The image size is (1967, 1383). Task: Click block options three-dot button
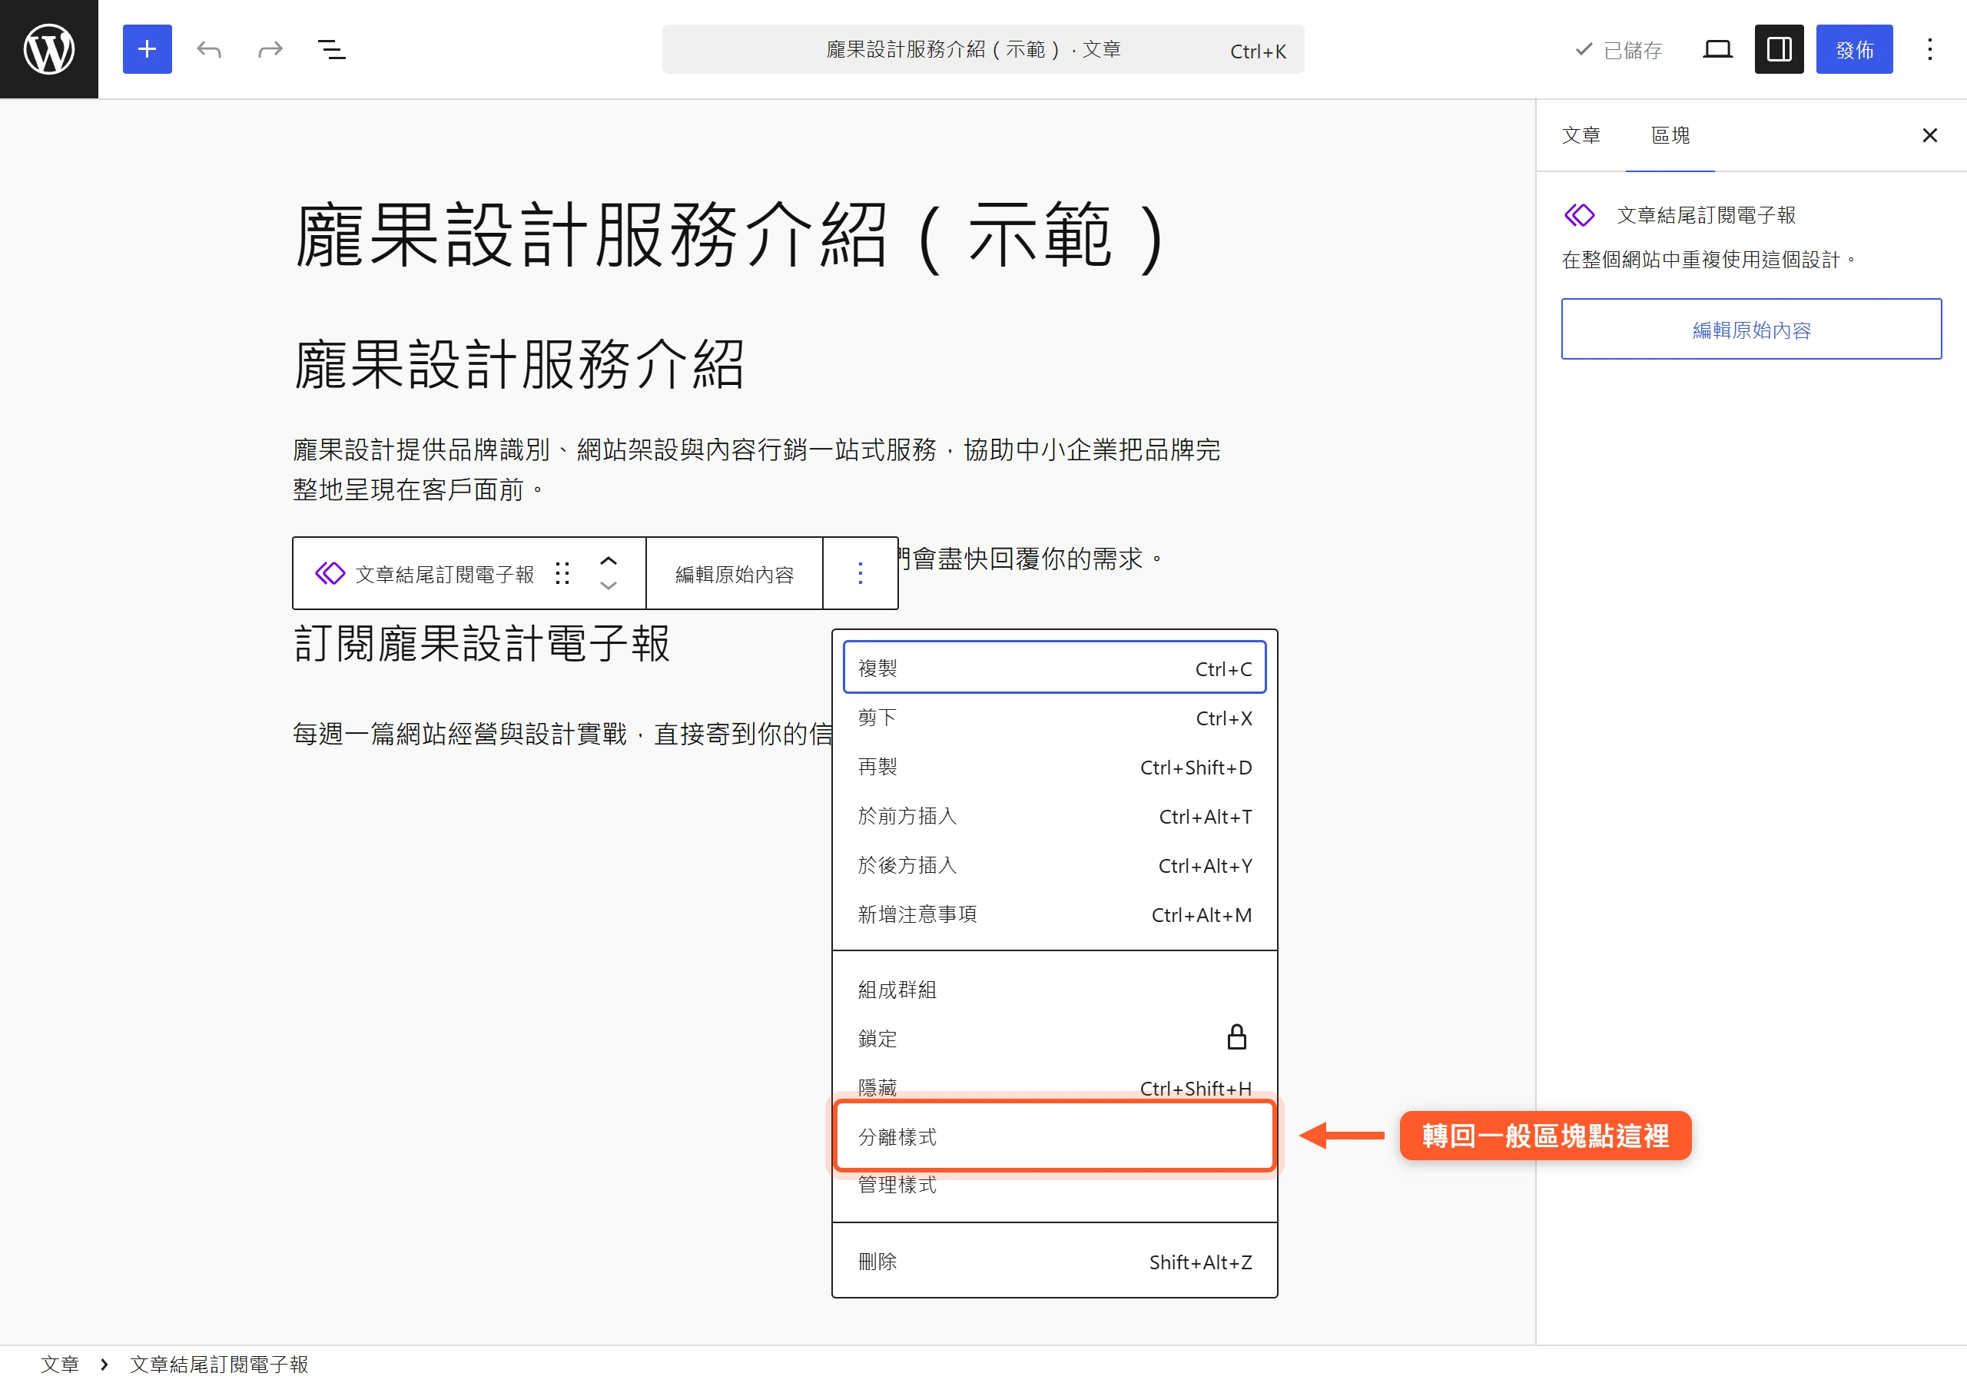[860, 573]
